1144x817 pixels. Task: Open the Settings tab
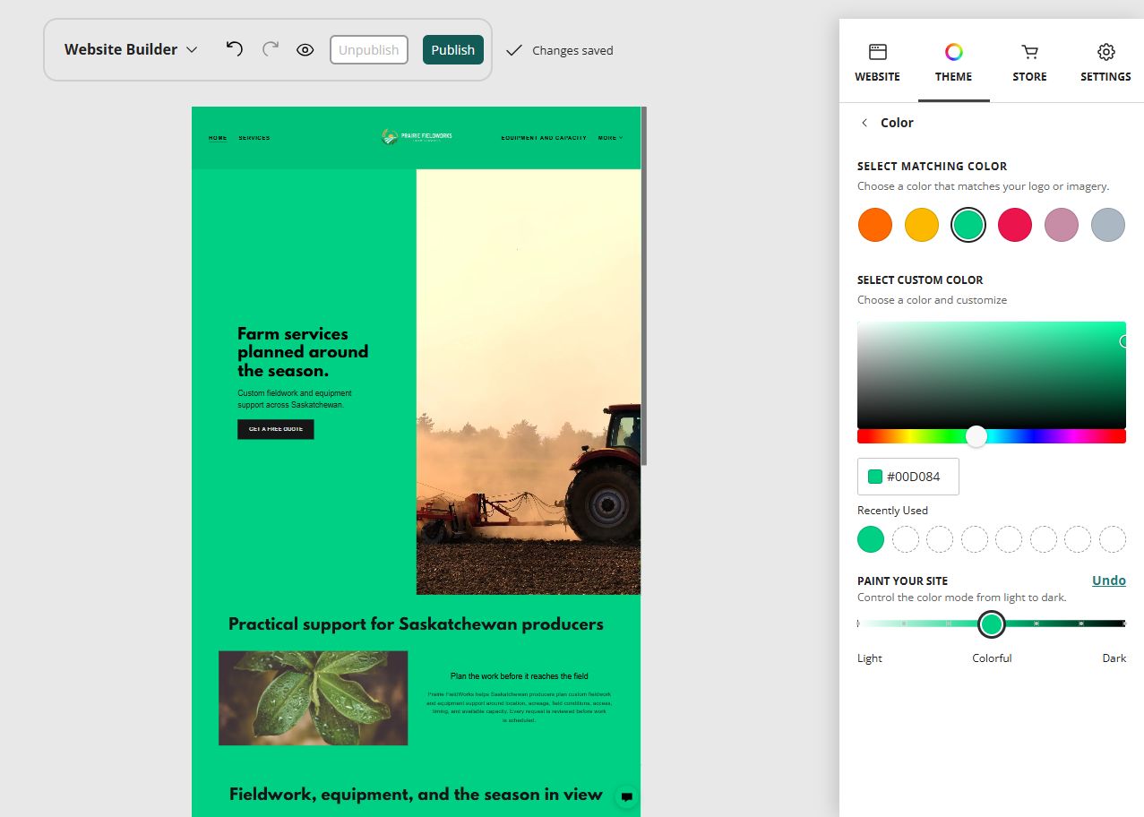tap(1106, 63)
